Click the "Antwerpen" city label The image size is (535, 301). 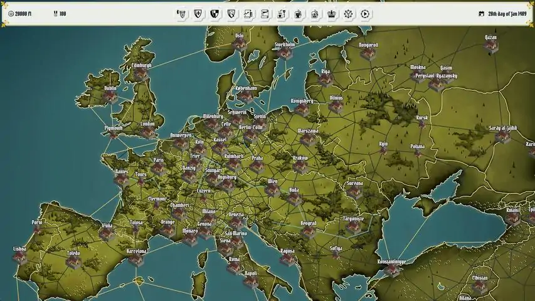(181, 135)
